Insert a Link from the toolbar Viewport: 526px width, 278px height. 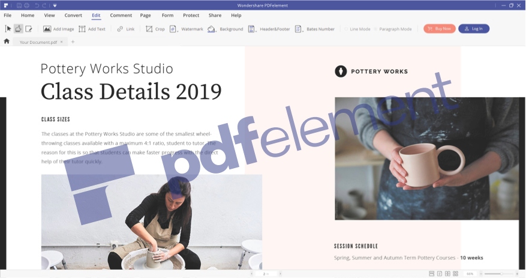pos(126,29)
